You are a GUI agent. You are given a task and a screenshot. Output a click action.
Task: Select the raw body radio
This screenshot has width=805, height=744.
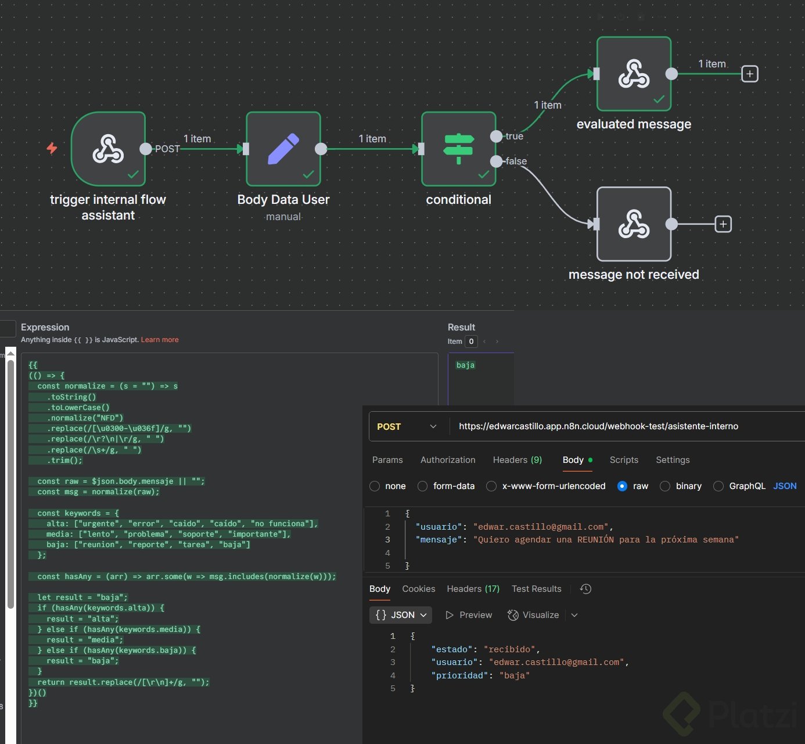[x=622, y=486]
